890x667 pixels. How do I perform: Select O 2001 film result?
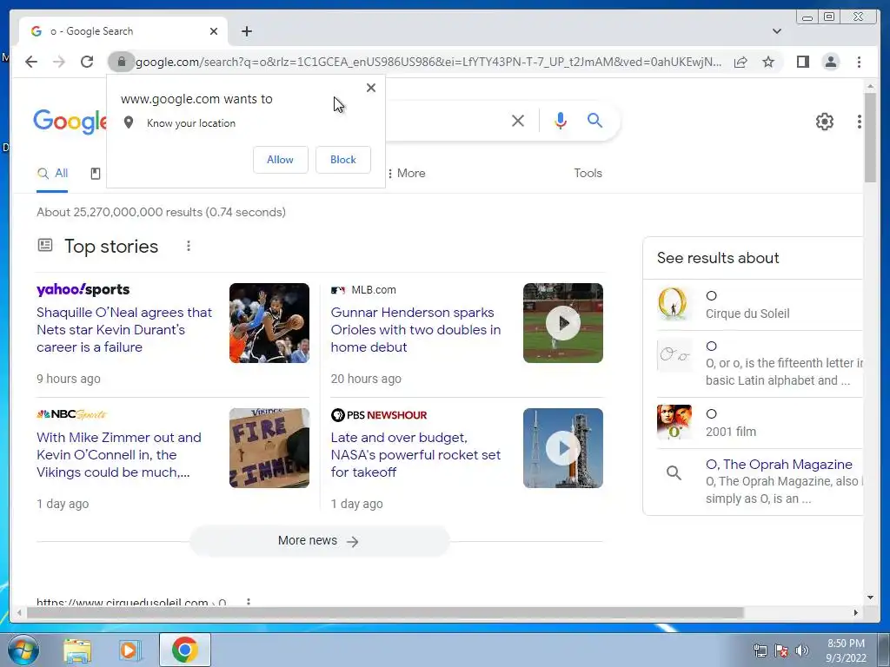pos(758,423)
